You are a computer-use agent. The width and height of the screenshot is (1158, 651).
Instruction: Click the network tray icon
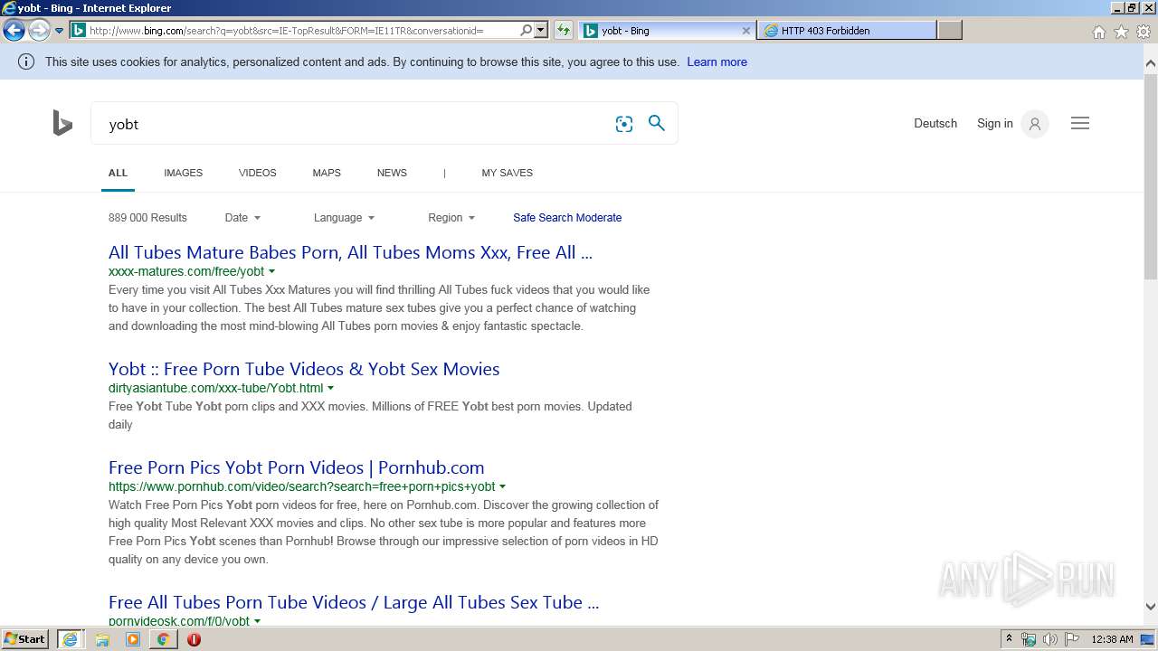tap(1029, 639)
